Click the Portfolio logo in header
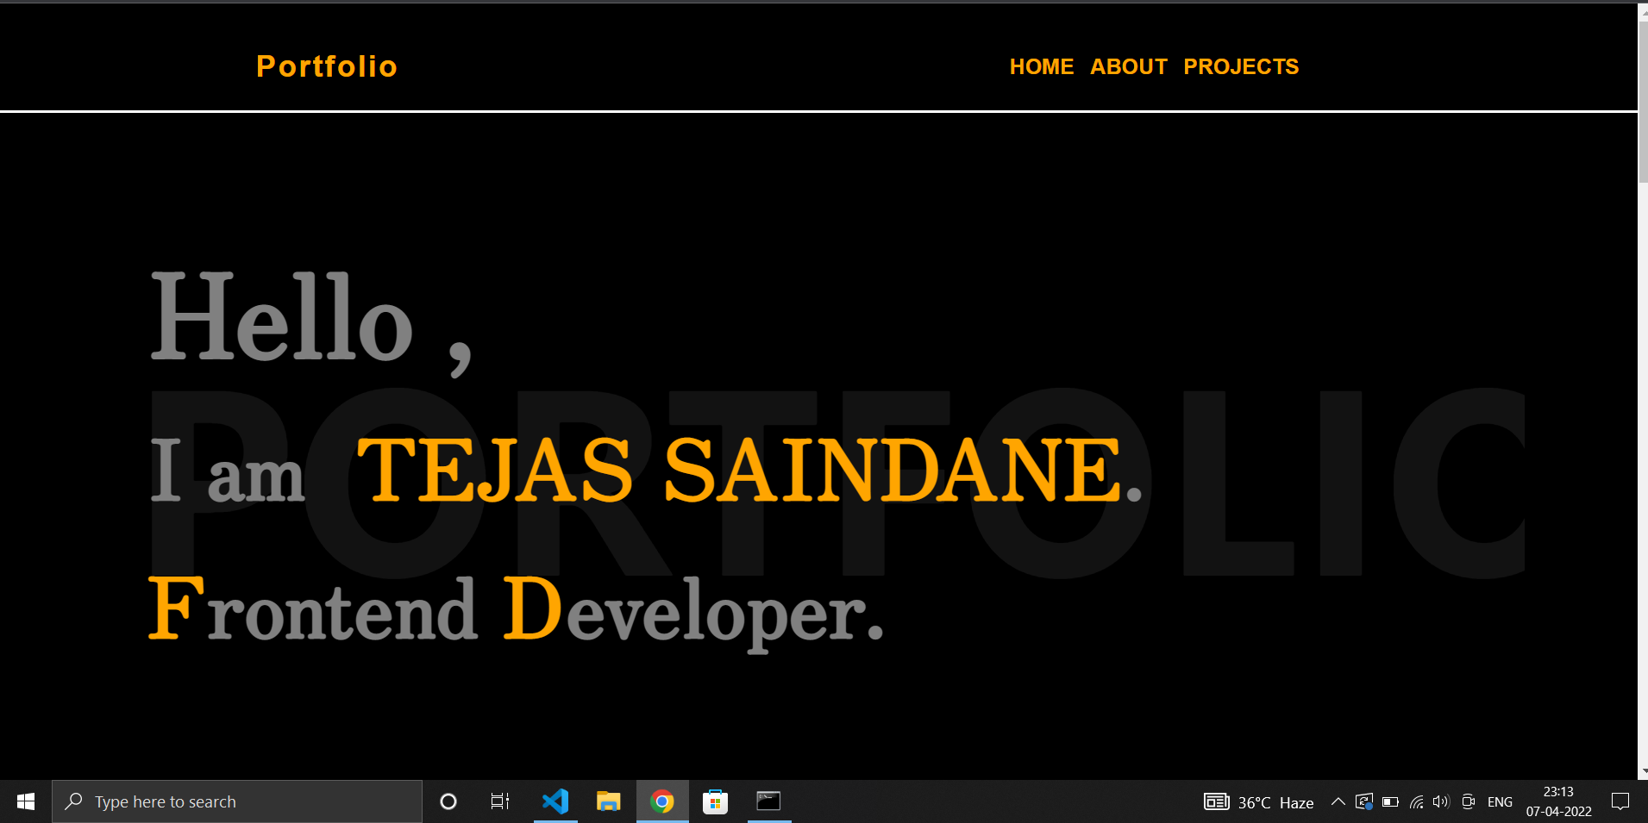 point(326,66)
